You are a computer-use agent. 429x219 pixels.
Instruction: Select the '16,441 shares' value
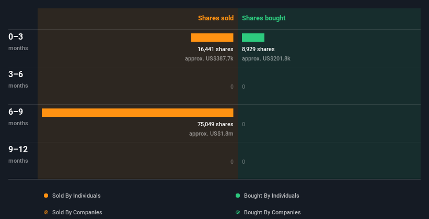coord(216,49)
